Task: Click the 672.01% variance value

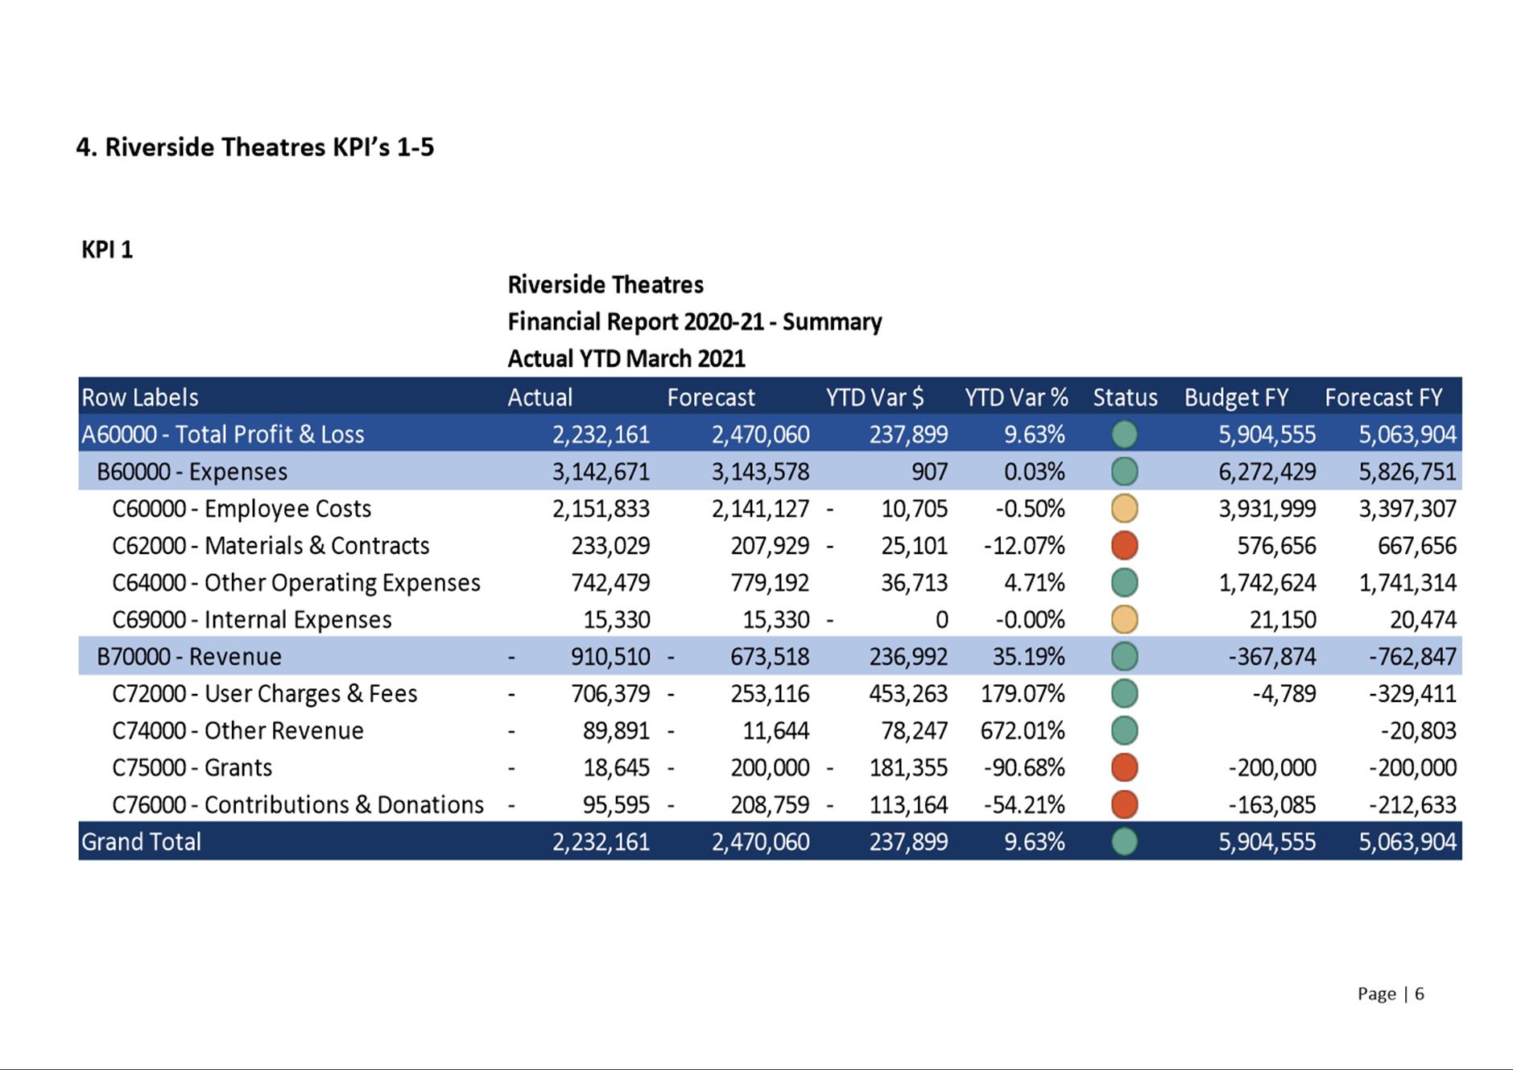Action: coord(1023,731)
